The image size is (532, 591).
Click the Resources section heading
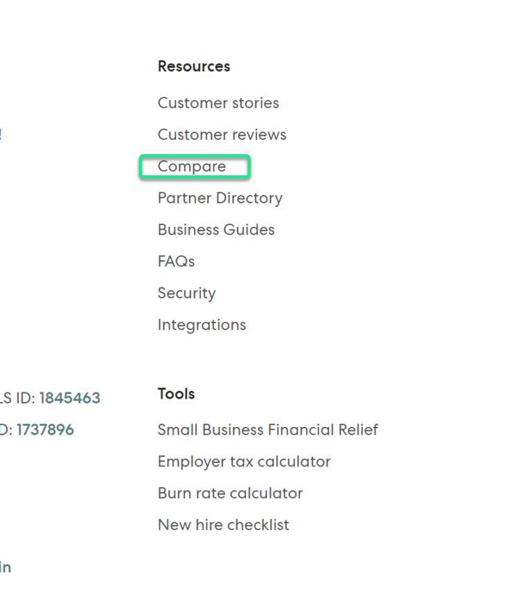[x=194, y=67]
